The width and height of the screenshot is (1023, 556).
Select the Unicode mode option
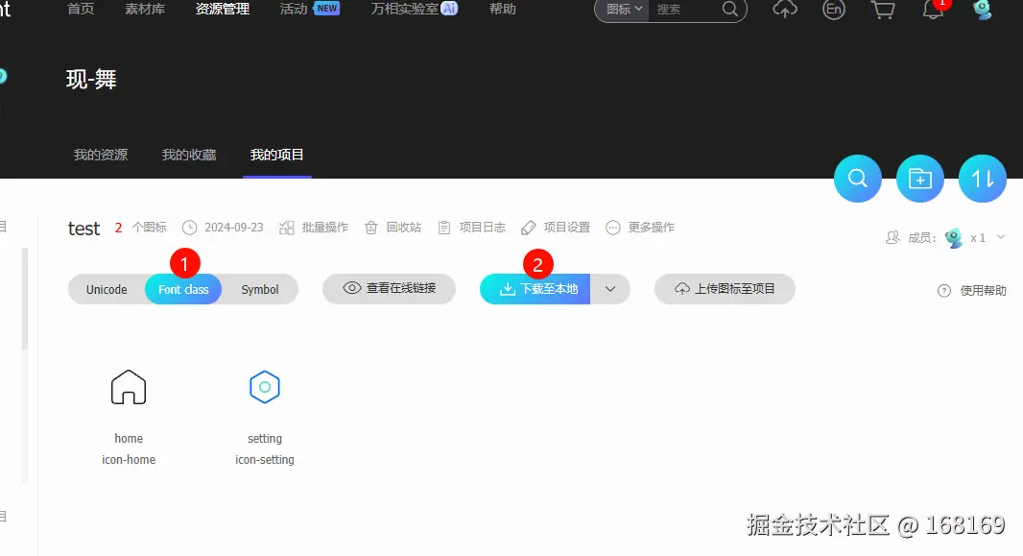(x=106, y=289)
